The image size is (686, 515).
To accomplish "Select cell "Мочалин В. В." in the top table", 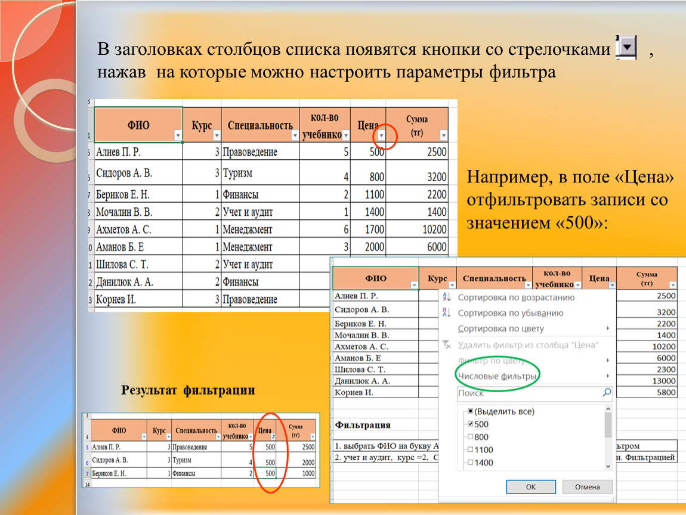I will [x=138, y=212].
